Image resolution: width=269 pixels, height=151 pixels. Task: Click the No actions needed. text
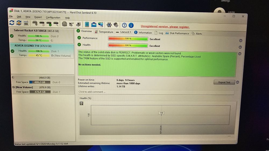[x=90, y=65]
